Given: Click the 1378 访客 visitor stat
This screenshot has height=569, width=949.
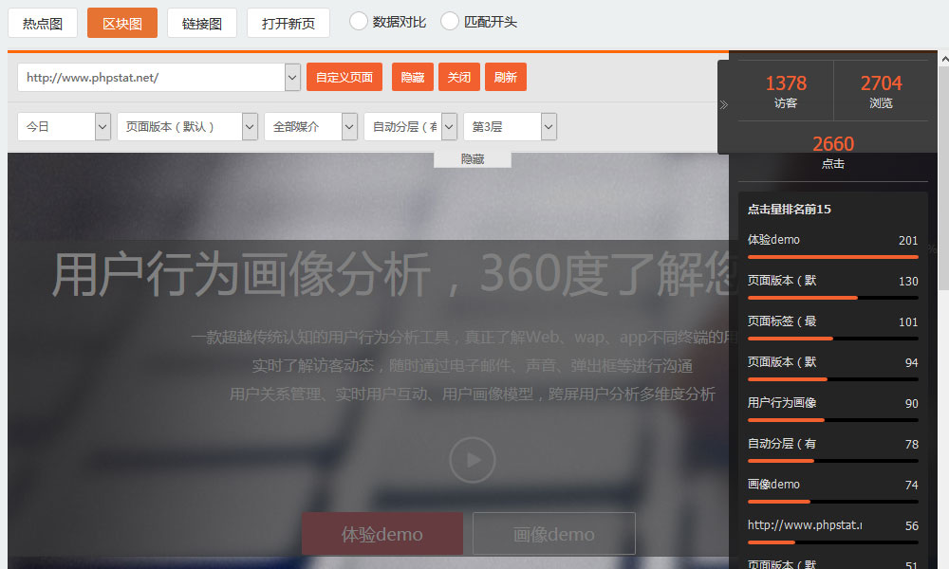Looking at the screenshot, I should point(786,91).
